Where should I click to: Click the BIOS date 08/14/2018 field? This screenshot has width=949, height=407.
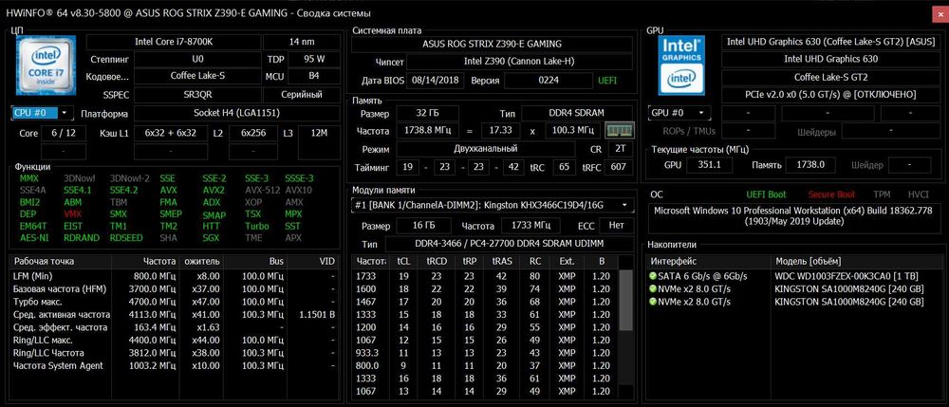coord(436,80)
